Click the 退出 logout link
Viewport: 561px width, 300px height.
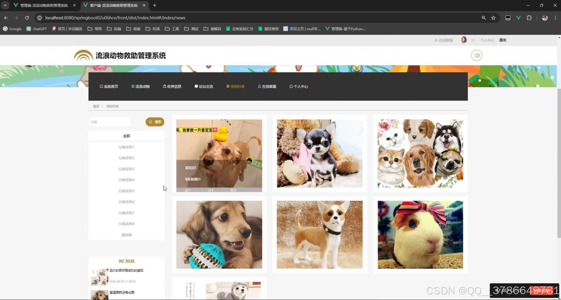tap(503, 40)
